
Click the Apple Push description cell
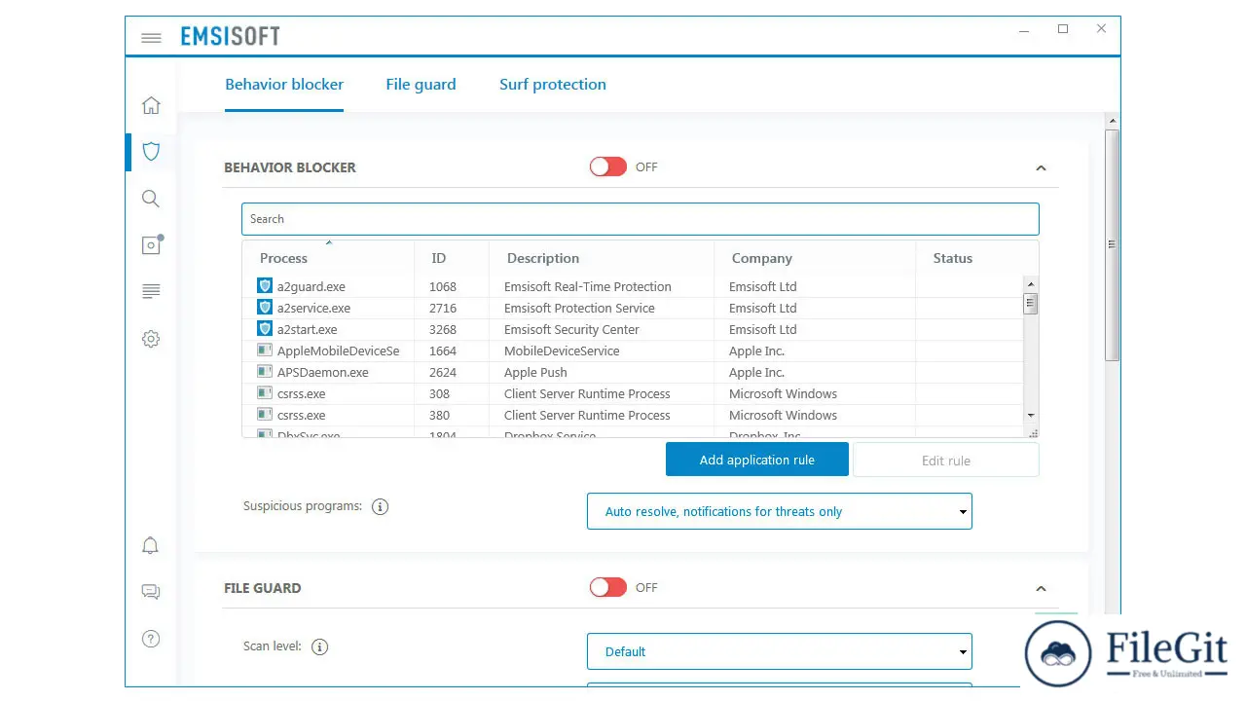[x=535, y=372]
